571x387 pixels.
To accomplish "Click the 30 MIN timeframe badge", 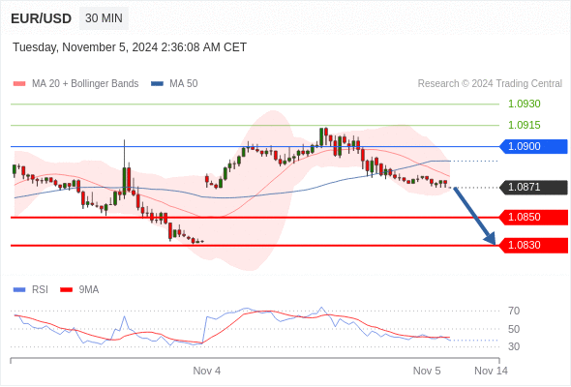I will tap(104, 18).
